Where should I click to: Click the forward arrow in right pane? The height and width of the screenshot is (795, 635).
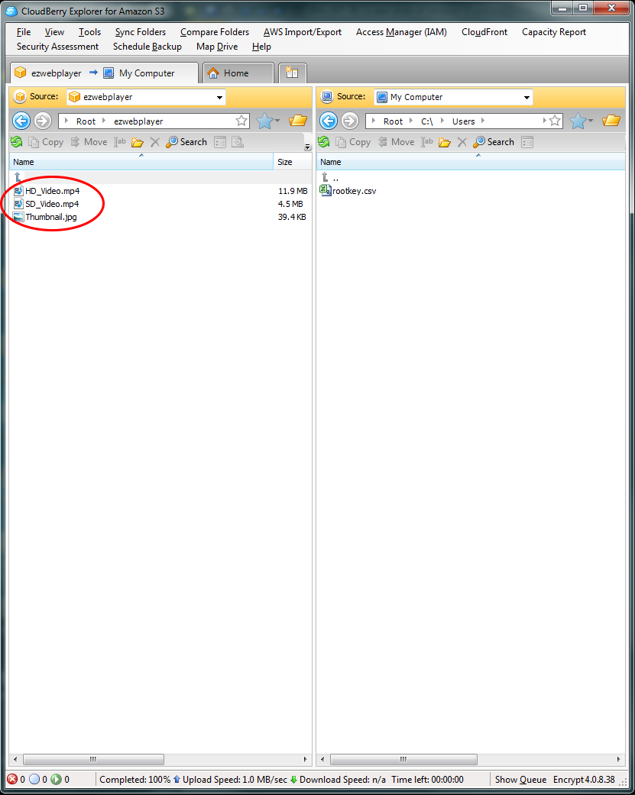click(350, 121)
